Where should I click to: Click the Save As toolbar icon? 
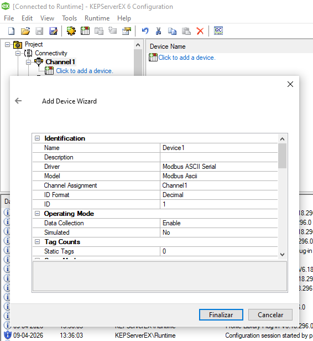(x=53, y=31)
